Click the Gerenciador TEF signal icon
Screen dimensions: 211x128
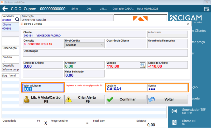coord(174,111)
